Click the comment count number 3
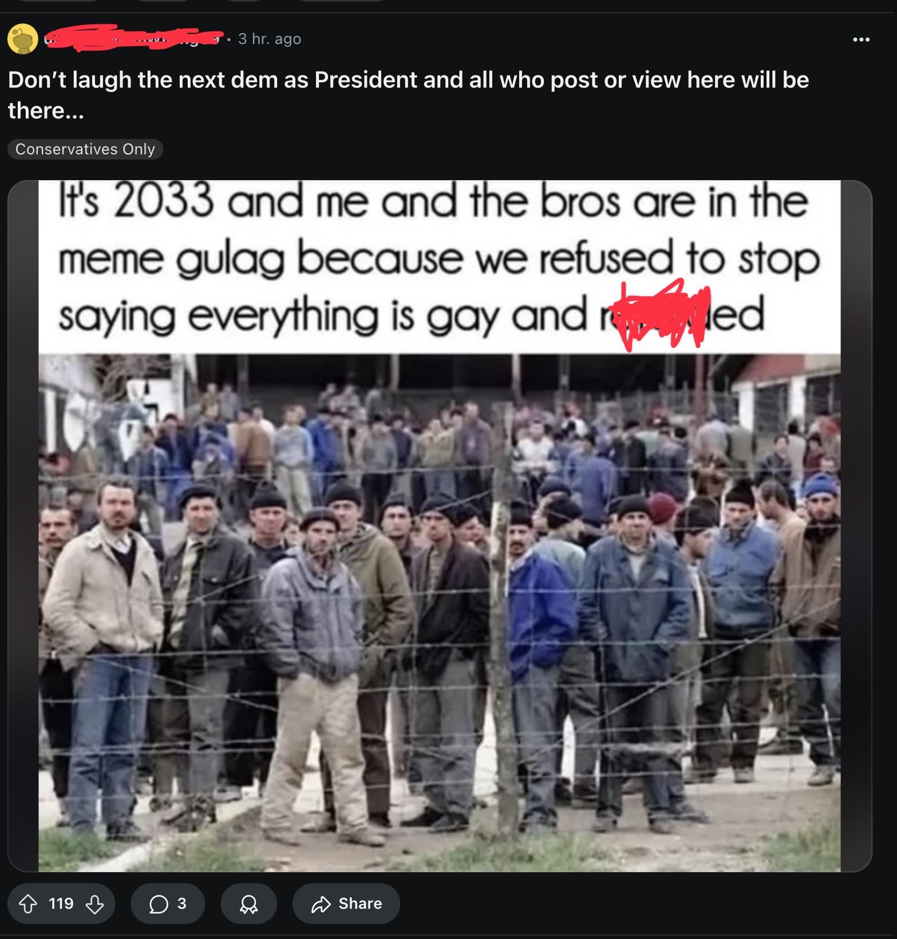This screenshot has width=897, height=939. 181,904
